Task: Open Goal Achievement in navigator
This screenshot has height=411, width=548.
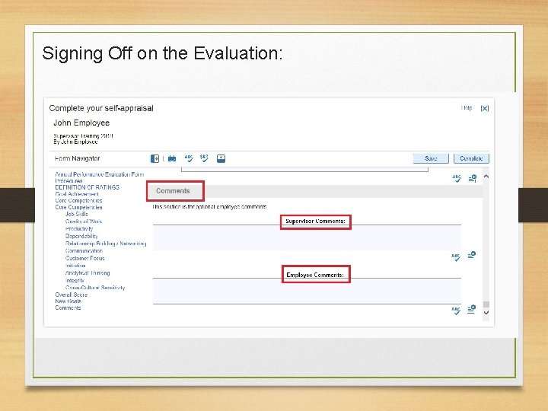Action: [x=77, y=194]
